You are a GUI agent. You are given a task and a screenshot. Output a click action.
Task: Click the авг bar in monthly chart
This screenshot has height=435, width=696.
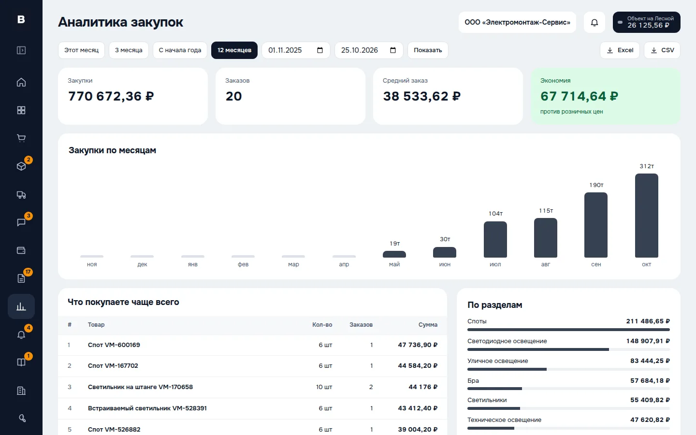pyautogui.click(x=546, y=238)
